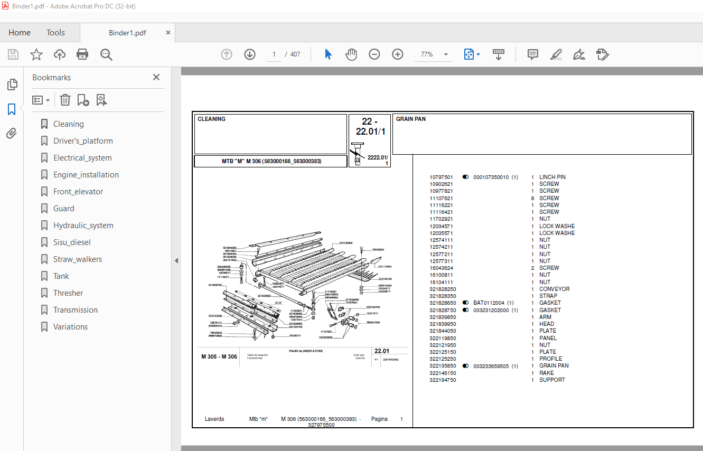Close the Binder1.pdf tab
The height and width of the screenshot is (451, 703).
coord(168,33)
